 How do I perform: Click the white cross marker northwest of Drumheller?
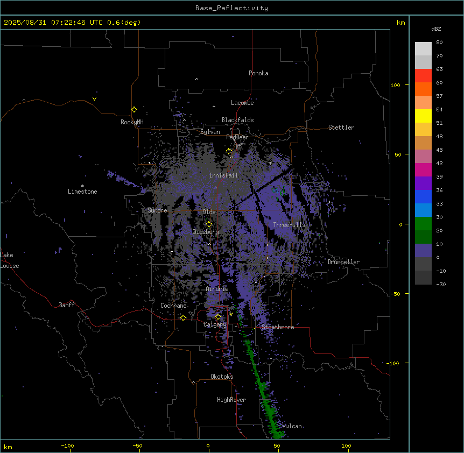[329, 202]
